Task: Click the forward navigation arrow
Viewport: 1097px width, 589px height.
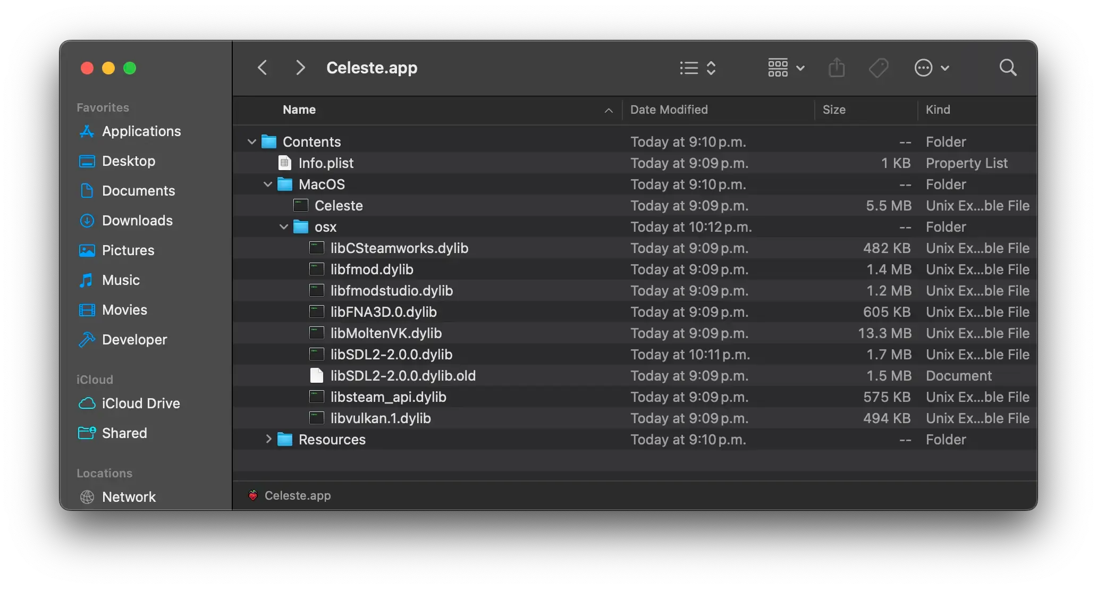Action: point(300,68)
